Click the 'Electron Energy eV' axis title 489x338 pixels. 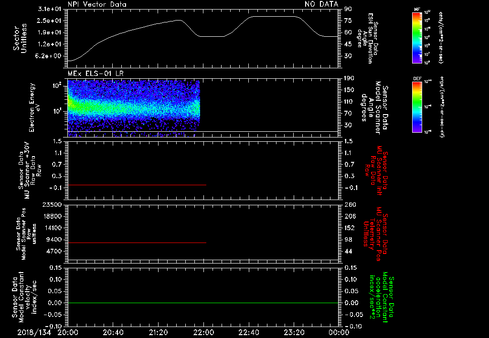pyautogui.click(x=34, y=107)
